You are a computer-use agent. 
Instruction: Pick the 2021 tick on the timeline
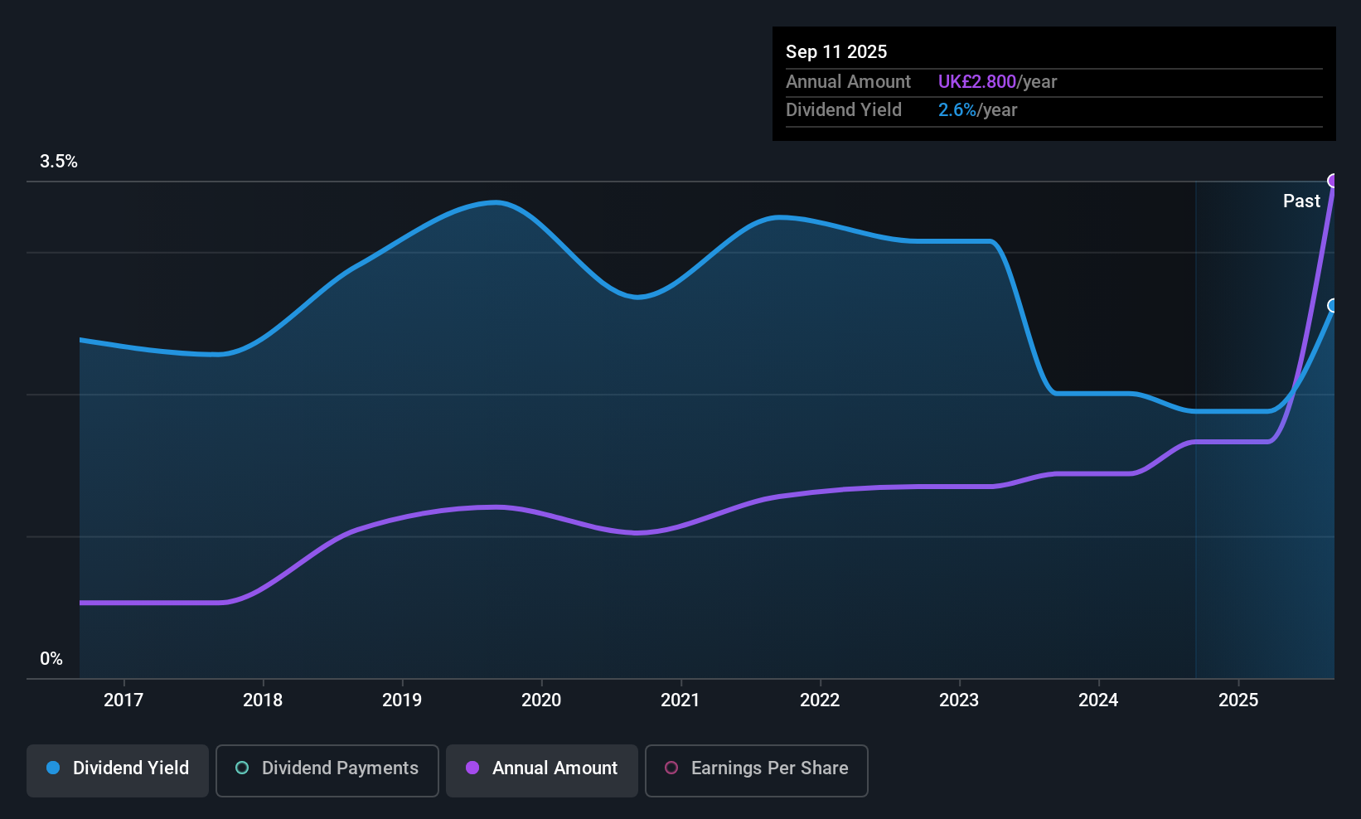[x=680, y=700]
